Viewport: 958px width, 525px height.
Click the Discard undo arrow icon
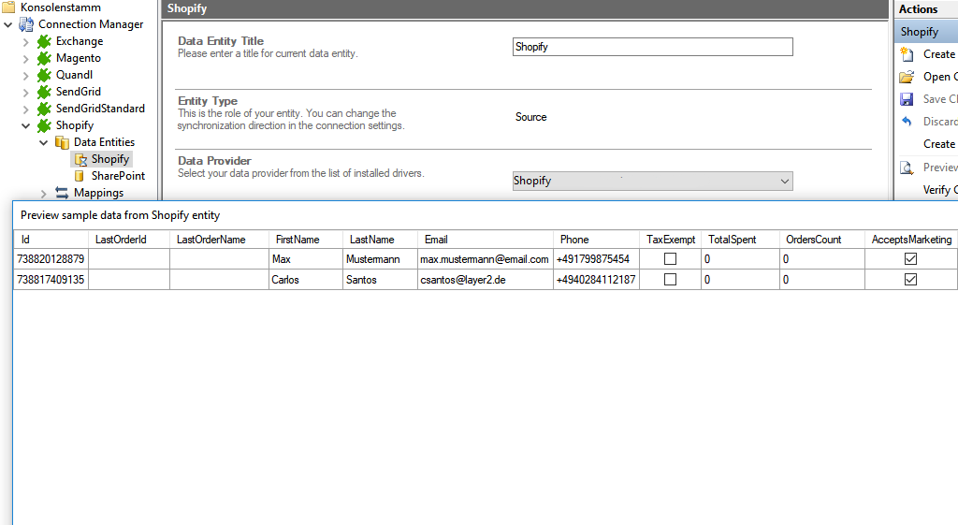pos(907,122)
